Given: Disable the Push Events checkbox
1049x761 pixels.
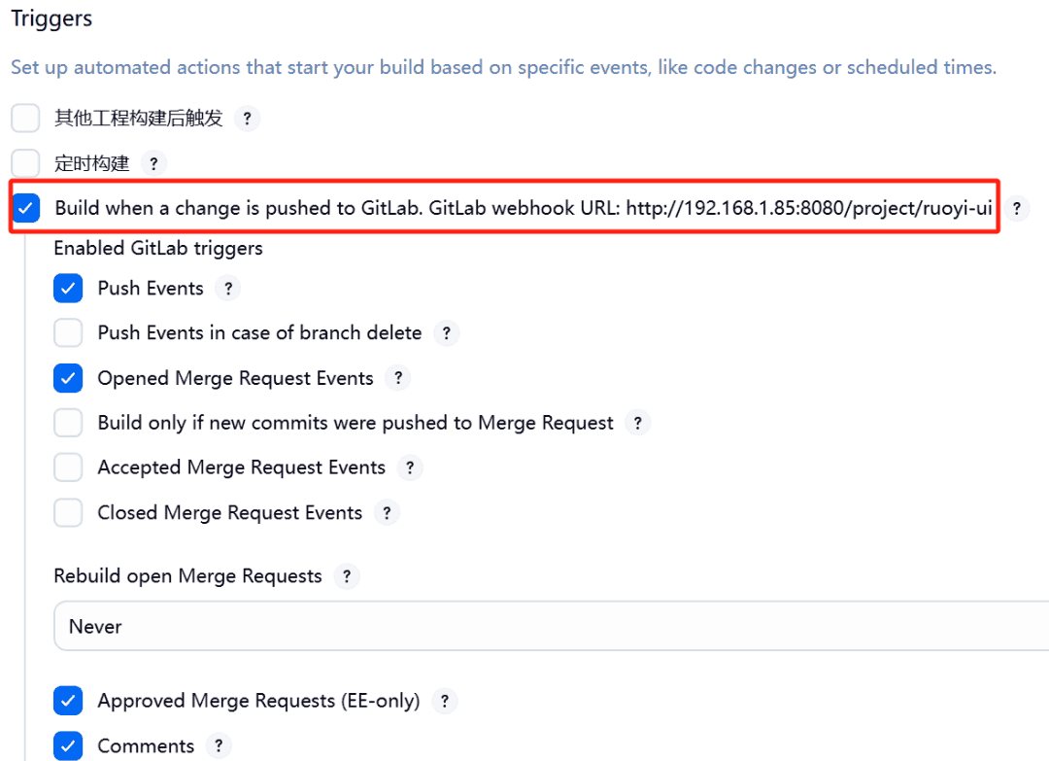Looking at the screenshot, I should pyautogui.click(x=68, y=289).
